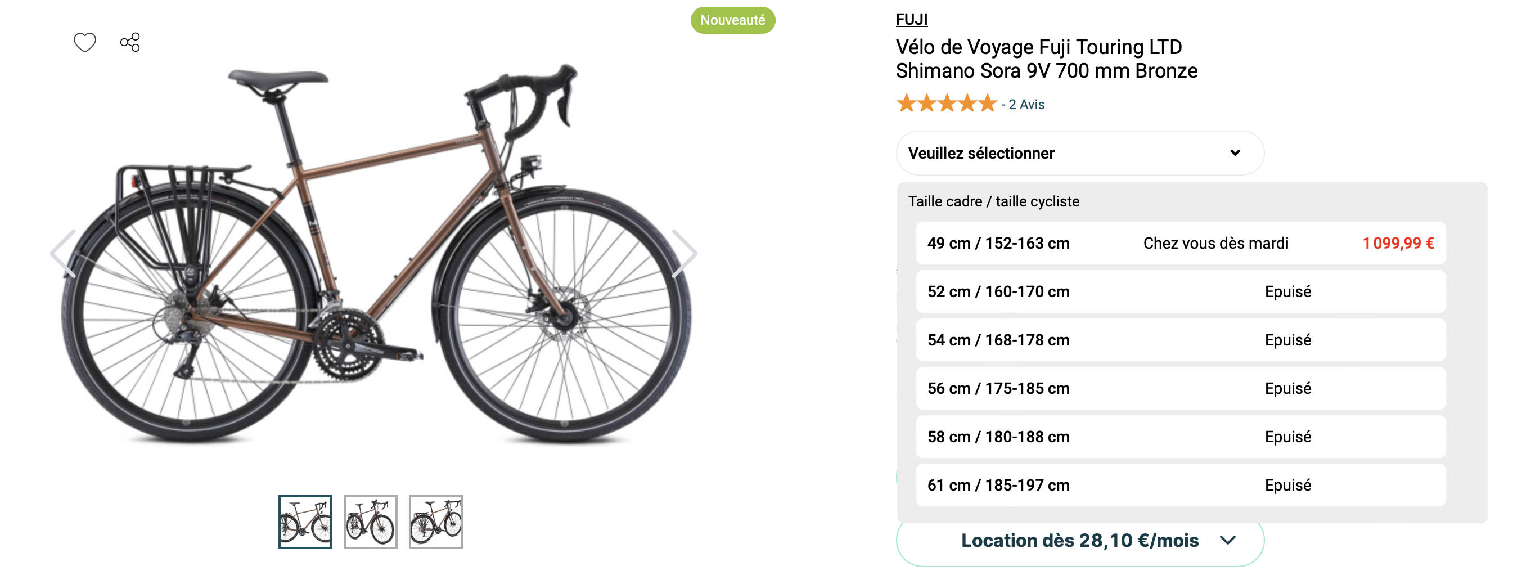1531x584 pixels.
Task: Choose the 54 cm / 168-178 cm size
Action: point(1181,340)
